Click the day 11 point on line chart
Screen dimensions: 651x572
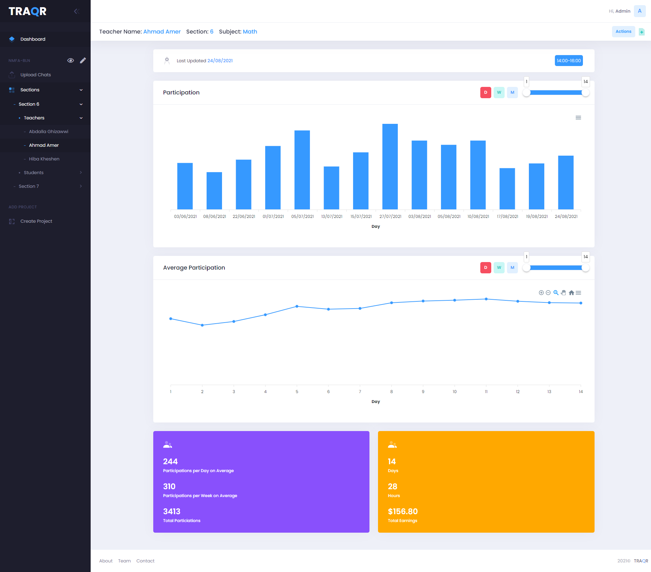coord(486,299)
